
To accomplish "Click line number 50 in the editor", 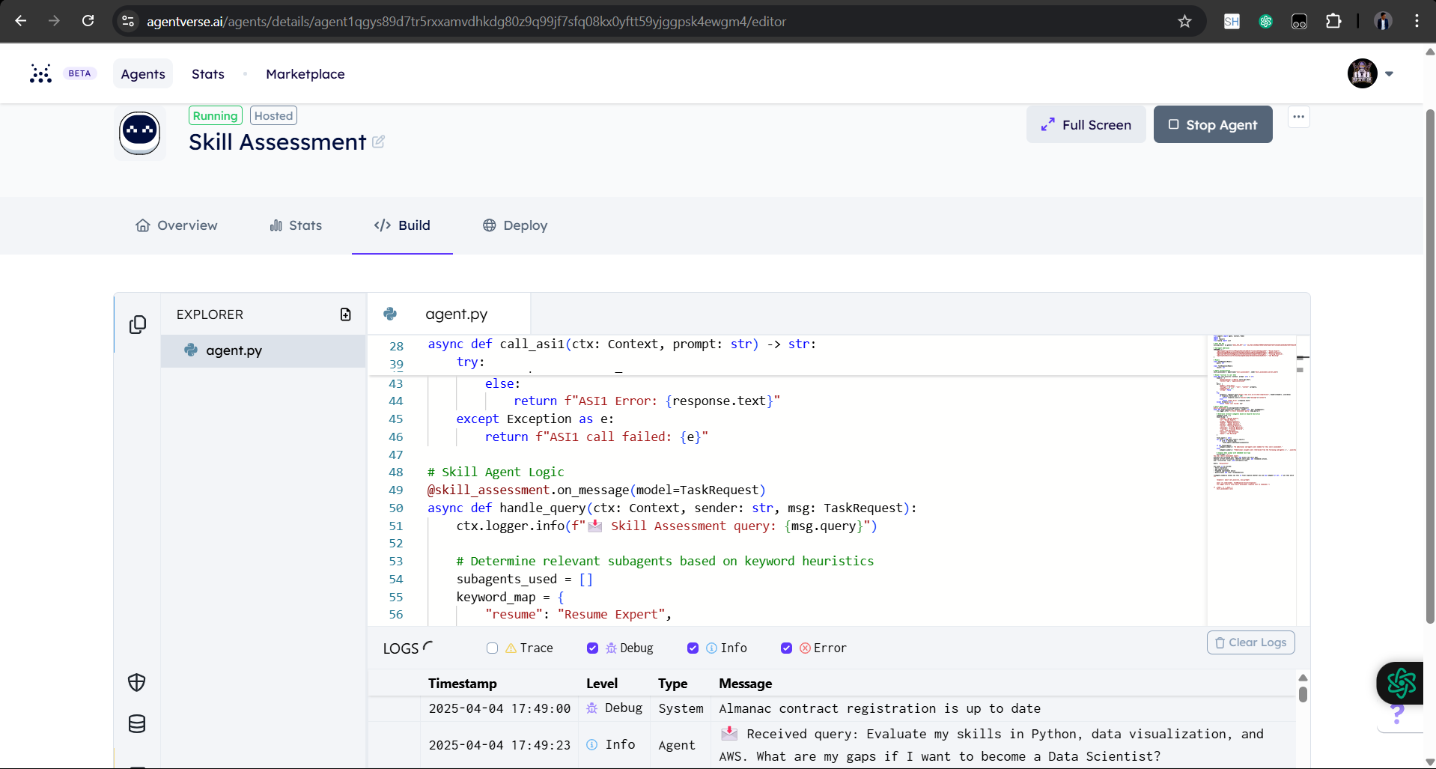I will click(x=395, y=508).
